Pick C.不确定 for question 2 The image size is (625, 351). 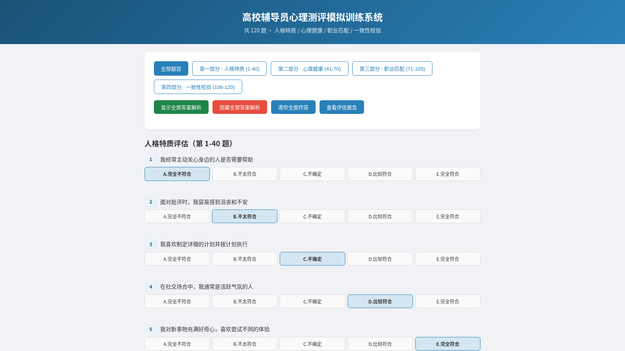point(312,216)
